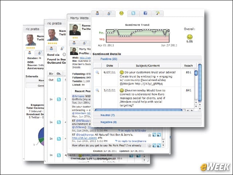
Task: Click the horizontal scroll left arrow in the Positive table
Action: 188,110
